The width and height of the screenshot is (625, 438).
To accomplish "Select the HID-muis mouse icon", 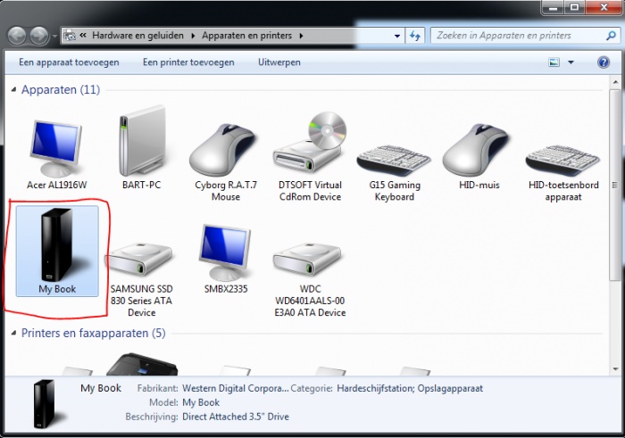I will point(476,150).
